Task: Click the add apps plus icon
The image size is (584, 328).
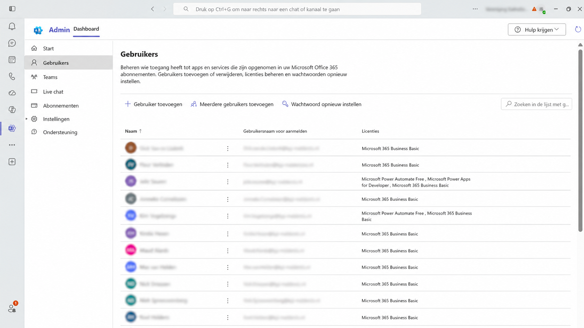Action: (12, 162)
